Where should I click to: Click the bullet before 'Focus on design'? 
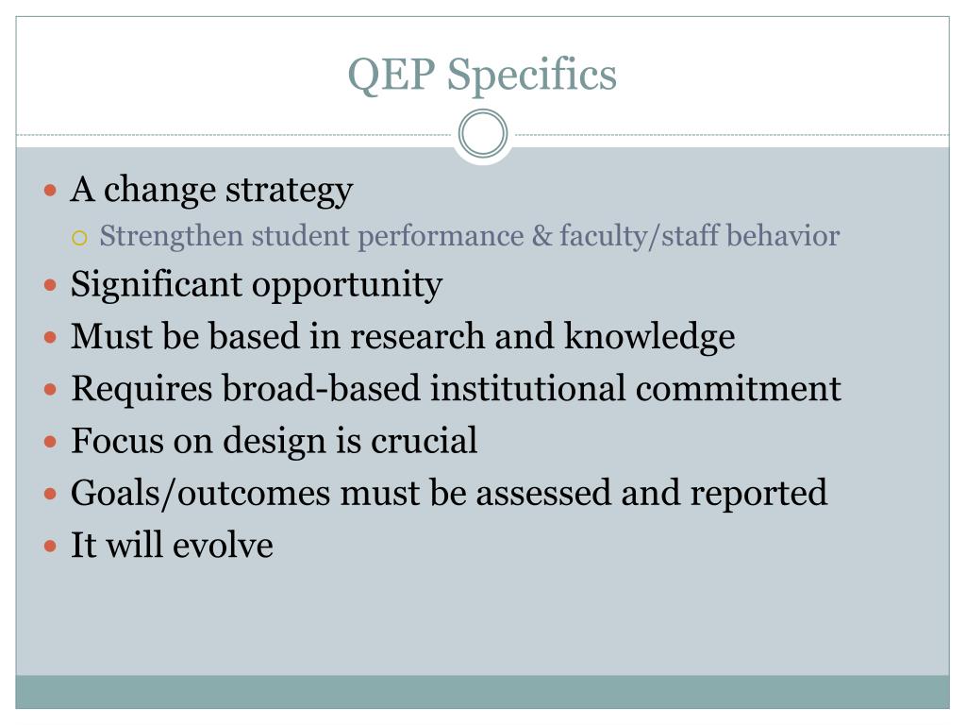pos(51,442)
